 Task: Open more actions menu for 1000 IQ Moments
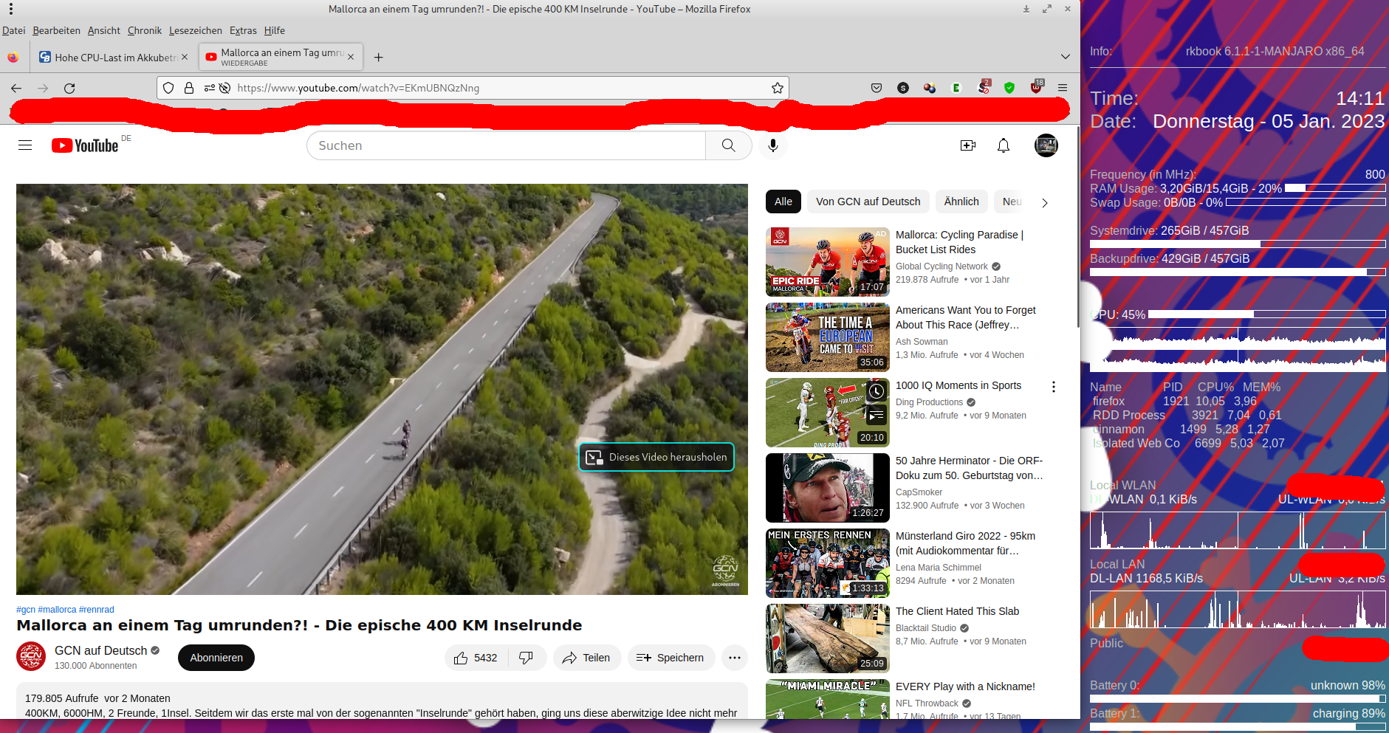(1054, 387)
